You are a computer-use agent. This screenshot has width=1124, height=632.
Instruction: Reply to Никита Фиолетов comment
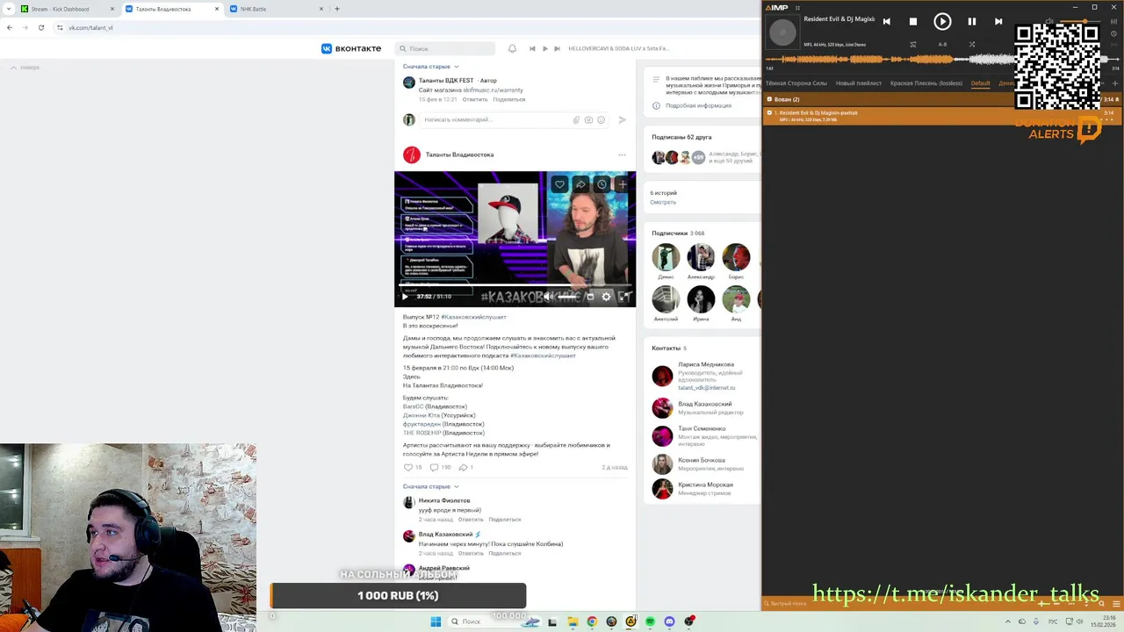(x=471, y=520)
